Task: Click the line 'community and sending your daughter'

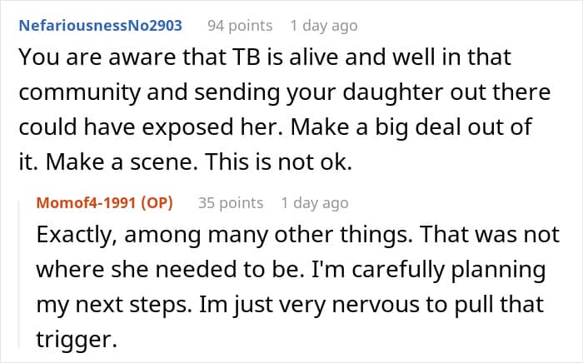Action: click(x=285, y=93)
